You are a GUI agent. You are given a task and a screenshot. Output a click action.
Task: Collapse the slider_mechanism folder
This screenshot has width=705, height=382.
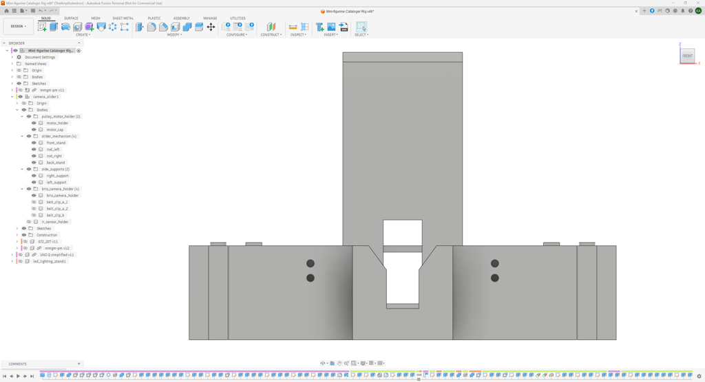pyautogui.click(x=22, y=137)
